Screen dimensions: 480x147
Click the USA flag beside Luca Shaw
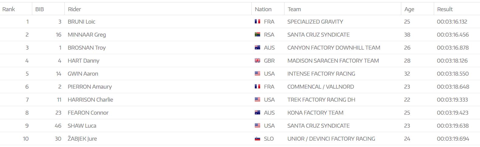coord(257,126)
